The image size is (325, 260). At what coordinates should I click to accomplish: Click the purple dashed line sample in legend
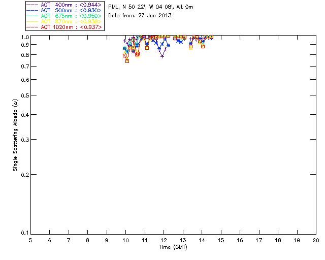point(32,5)
